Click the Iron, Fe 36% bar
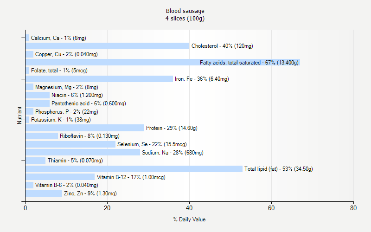 click(x=99, y=79)
